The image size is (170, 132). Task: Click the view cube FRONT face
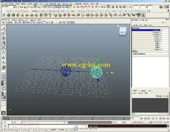click(123, 32)
